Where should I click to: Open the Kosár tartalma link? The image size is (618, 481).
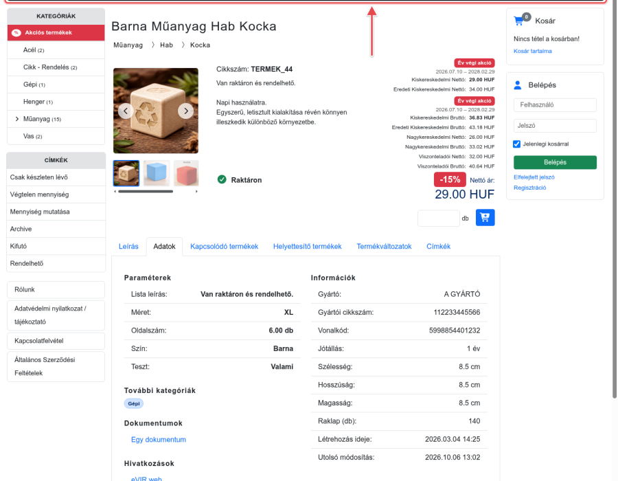532,52
